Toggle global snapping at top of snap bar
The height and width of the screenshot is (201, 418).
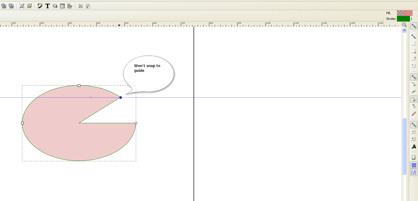click(414, 26)
